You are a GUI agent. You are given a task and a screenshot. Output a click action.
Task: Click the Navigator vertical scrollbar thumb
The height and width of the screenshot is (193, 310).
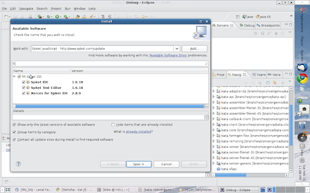291,126
